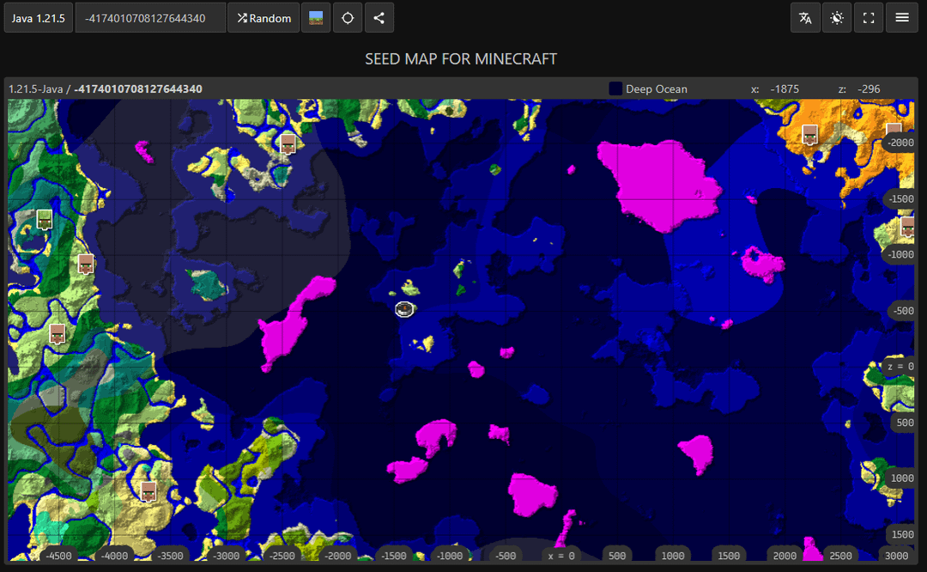Click the 'z = 0' axis label

(900, 367)
